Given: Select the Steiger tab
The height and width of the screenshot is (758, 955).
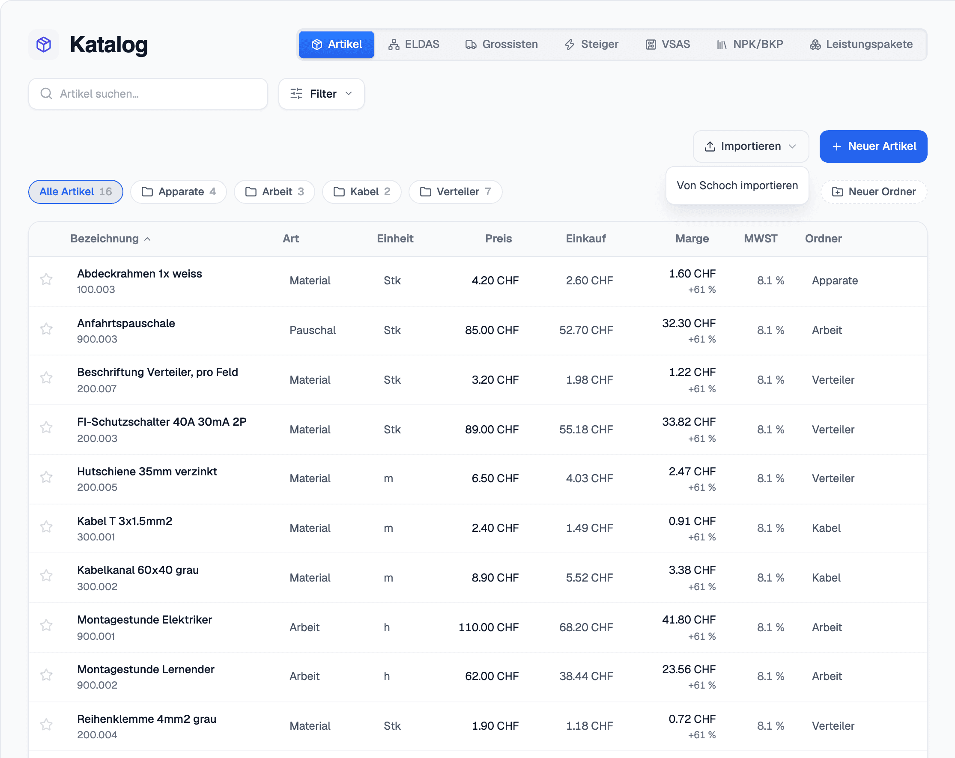Looking at the screenshot, I should click(591, 44).
